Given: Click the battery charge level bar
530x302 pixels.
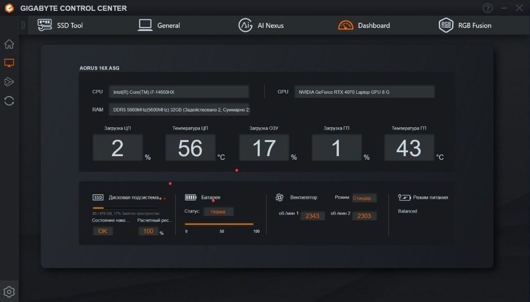Looking at the screenshot, I should click(222, 224).
